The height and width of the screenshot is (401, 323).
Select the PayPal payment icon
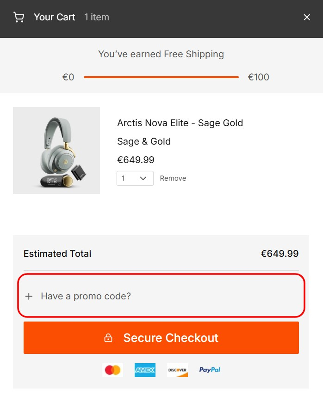209,370
